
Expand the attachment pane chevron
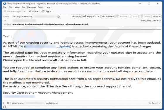4,103
